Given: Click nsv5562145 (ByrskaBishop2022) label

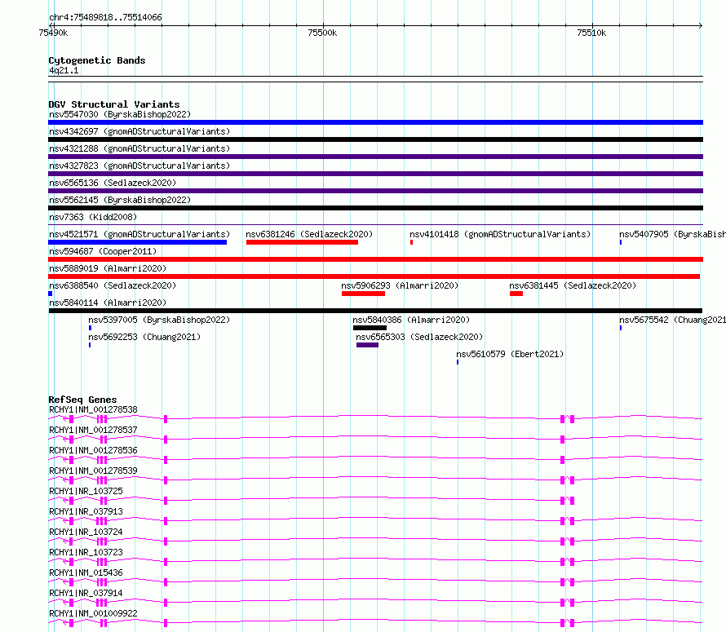Looking at the screenshot, I should (x=120, y=200).
